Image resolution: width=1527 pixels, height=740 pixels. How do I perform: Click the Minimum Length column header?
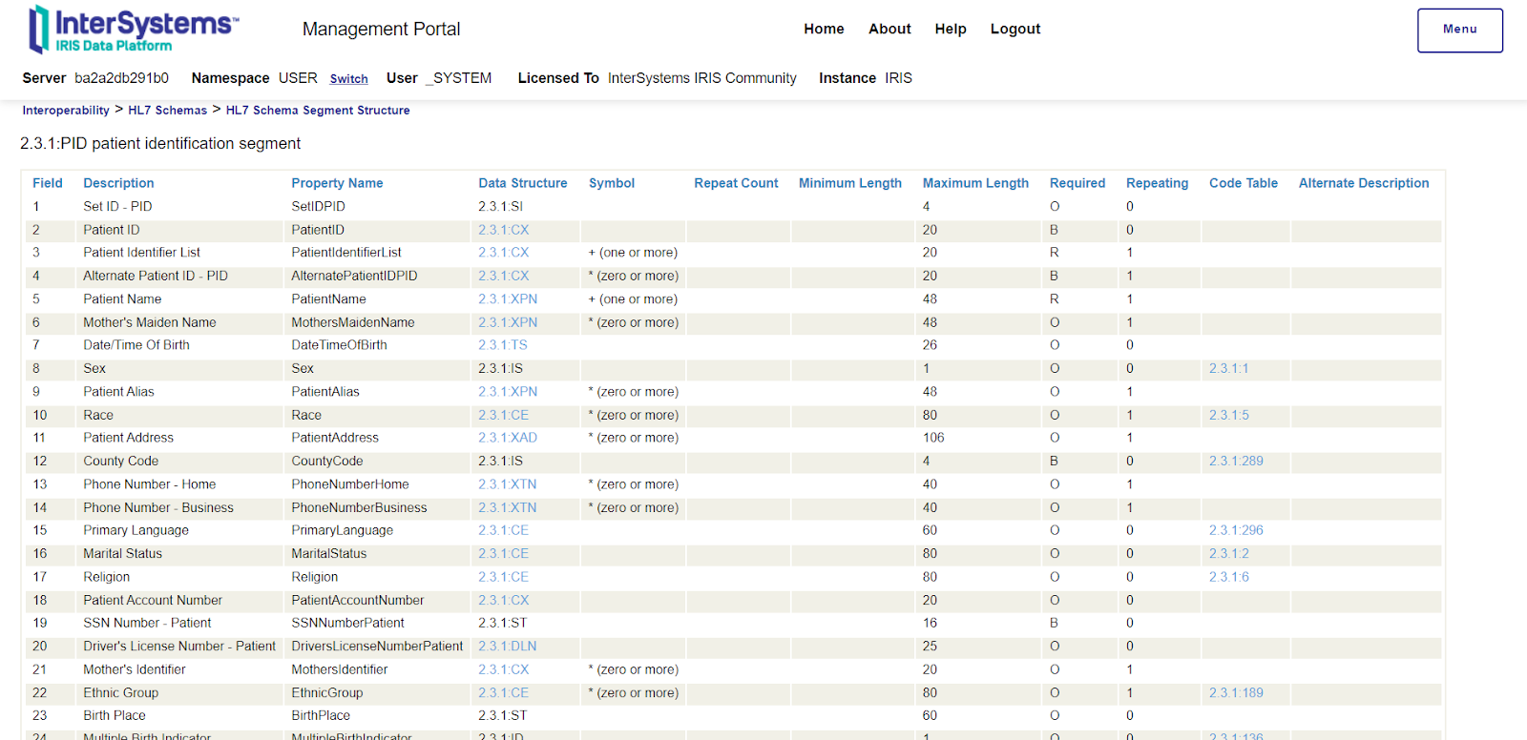pos(850,183)
